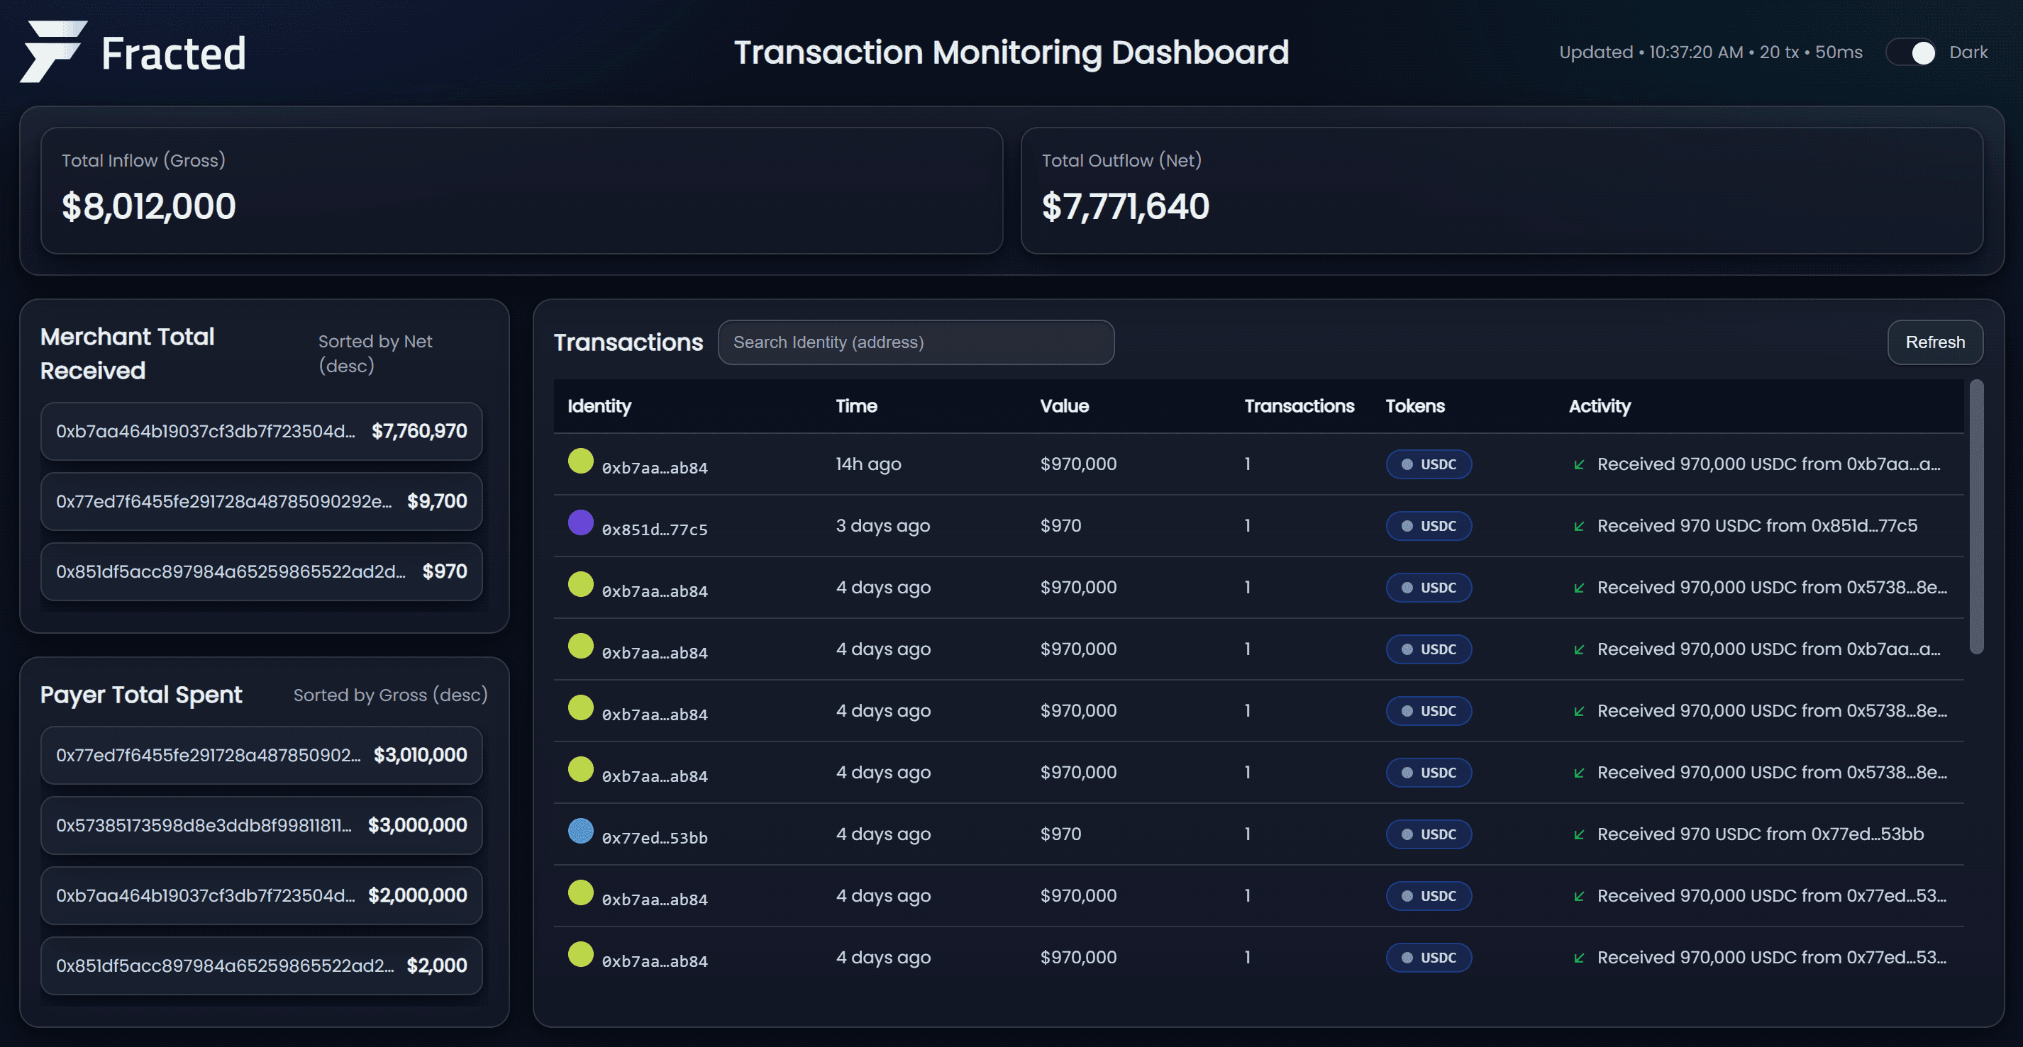This screenshot has height=1047, width=2023.
Task: Click the received arrow icon in the 14h ago row
Action: click(x=1579, y=464)
